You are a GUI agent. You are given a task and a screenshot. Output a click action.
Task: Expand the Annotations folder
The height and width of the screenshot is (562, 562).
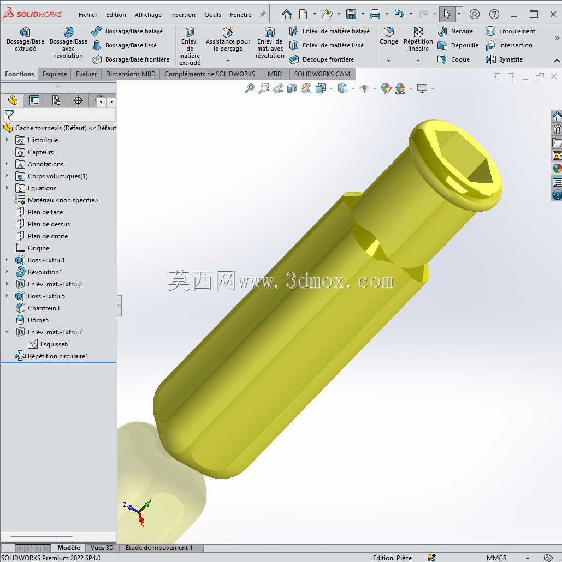coord(7,164)
